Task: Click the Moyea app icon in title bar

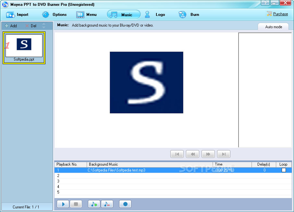Action: click(x=5, y=4)
